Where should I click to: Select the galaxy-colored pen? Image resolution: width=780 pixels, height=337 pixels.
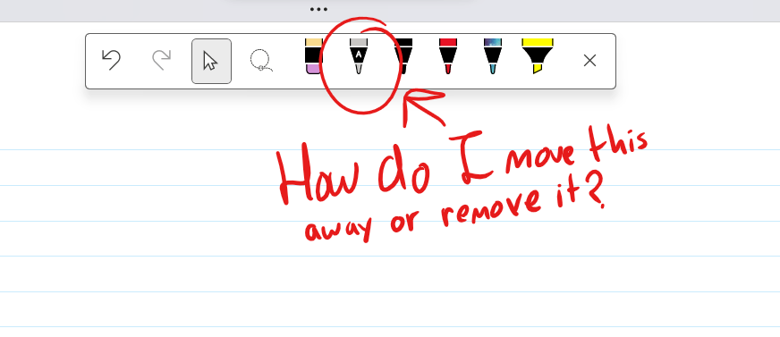pos(493,56)
